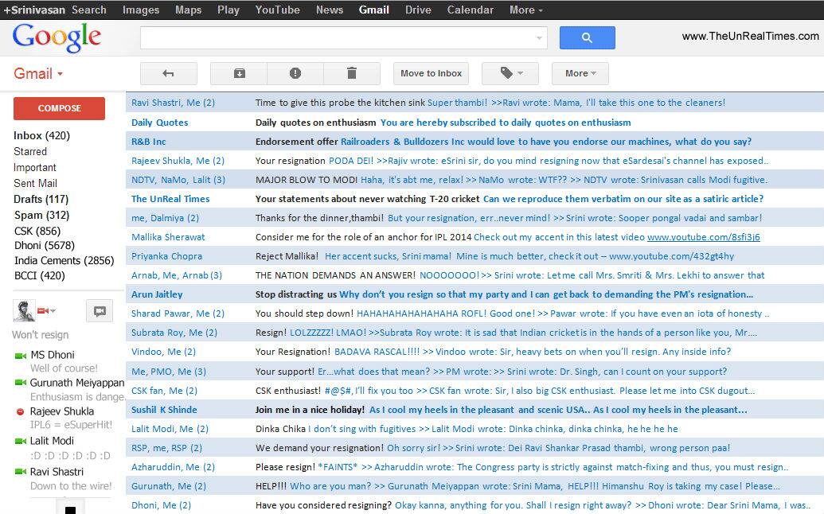The image size is (824, 514).
Task: Open +Srinivasan in the top bar
Action: click(x=34, y=10)
